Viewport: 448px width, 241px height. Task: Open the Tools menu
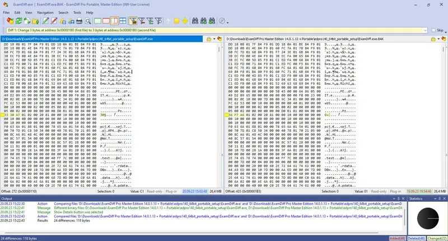coord(77,12)
